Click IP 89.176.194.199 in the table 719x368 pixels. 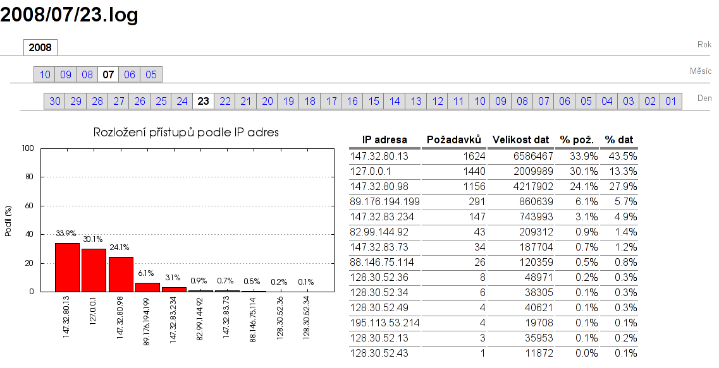click(384, 201)
